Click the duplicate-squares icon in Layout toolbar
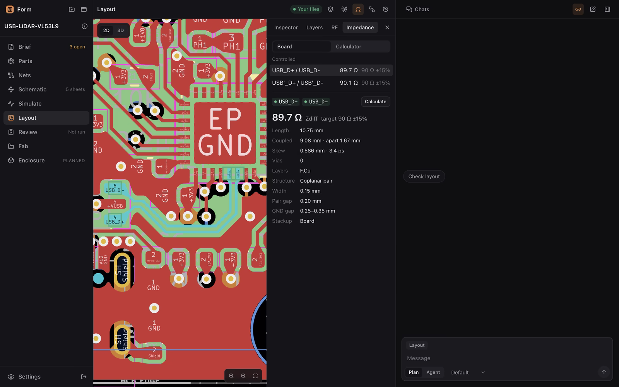This screenshot has width=619, height=387. 372,9
